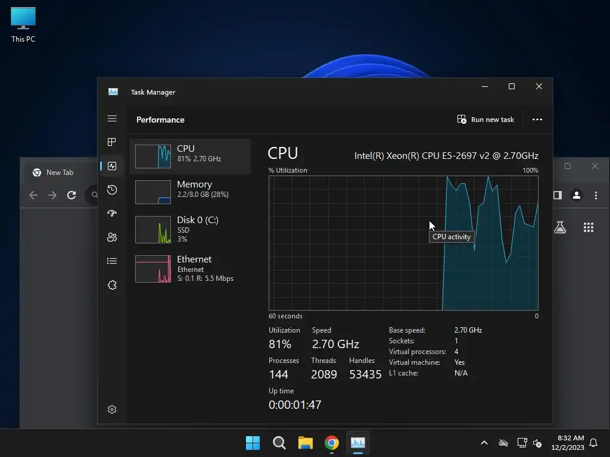Click the L1 cache N/A value
The height and width of the screenshot is (457, 610).
[461, 373]
